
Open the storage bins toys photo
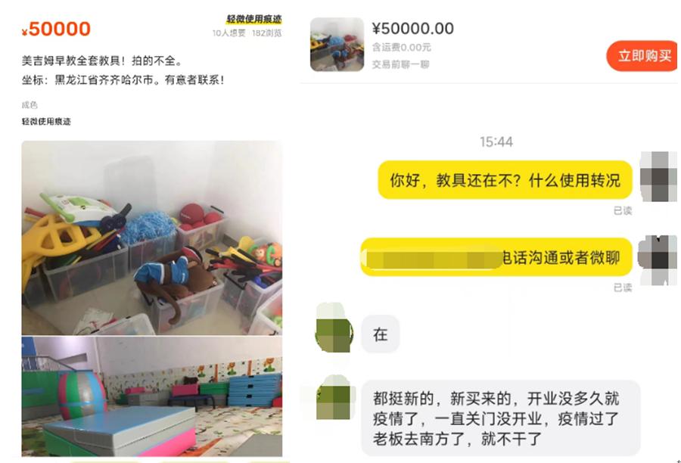click(152, 238)
